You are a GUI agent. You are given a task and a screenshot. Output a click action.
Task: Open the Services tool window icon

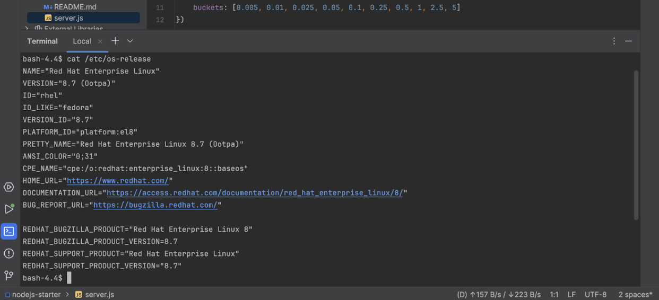point(9,187)
